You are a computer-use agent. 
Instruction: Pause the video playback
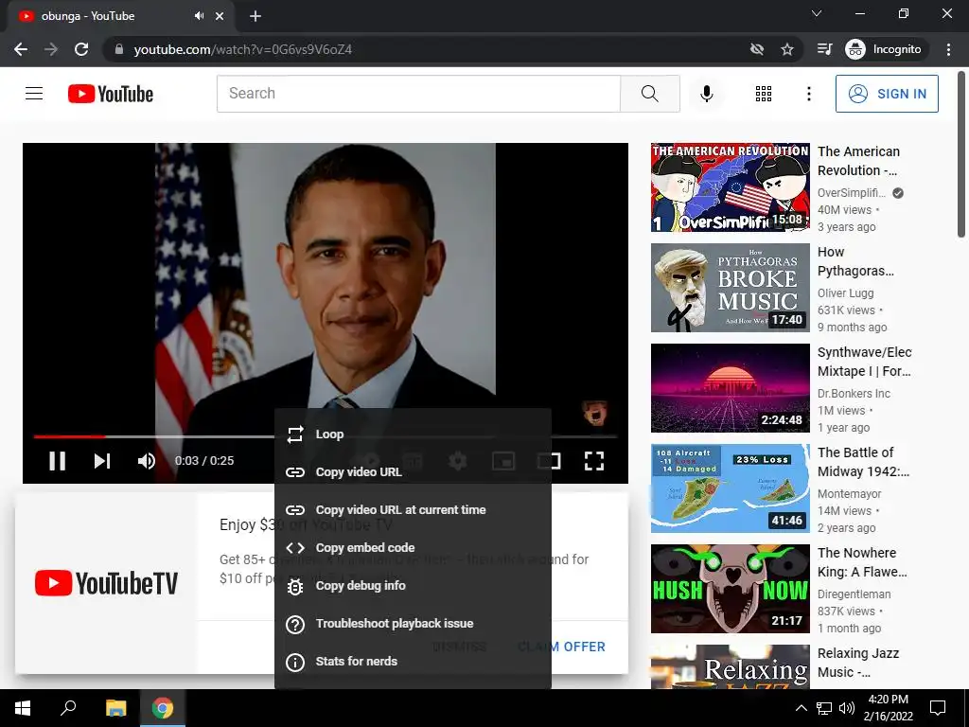(57, 461)
